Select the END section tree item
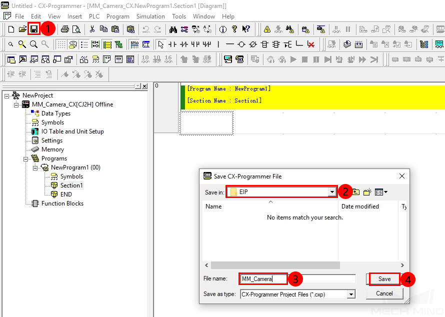 coord(66,194)
